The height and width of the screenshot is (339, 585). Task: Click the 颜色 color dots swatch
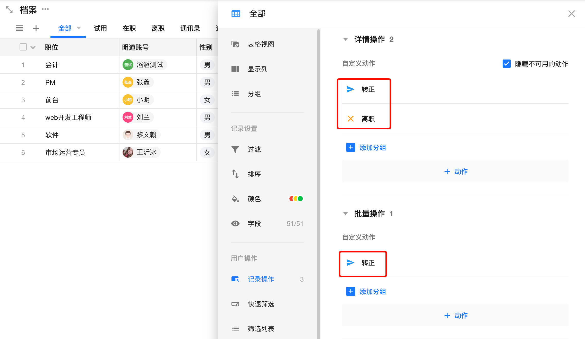point(296,199)
